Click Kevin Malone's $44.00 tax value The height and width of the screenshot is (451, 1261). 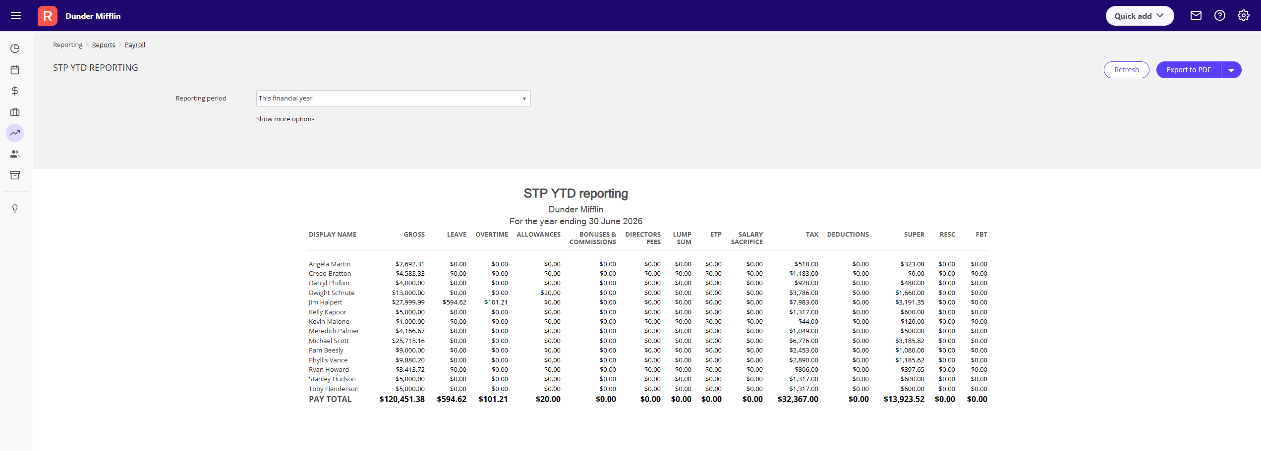pyautogui.click(x=808, y=322)
